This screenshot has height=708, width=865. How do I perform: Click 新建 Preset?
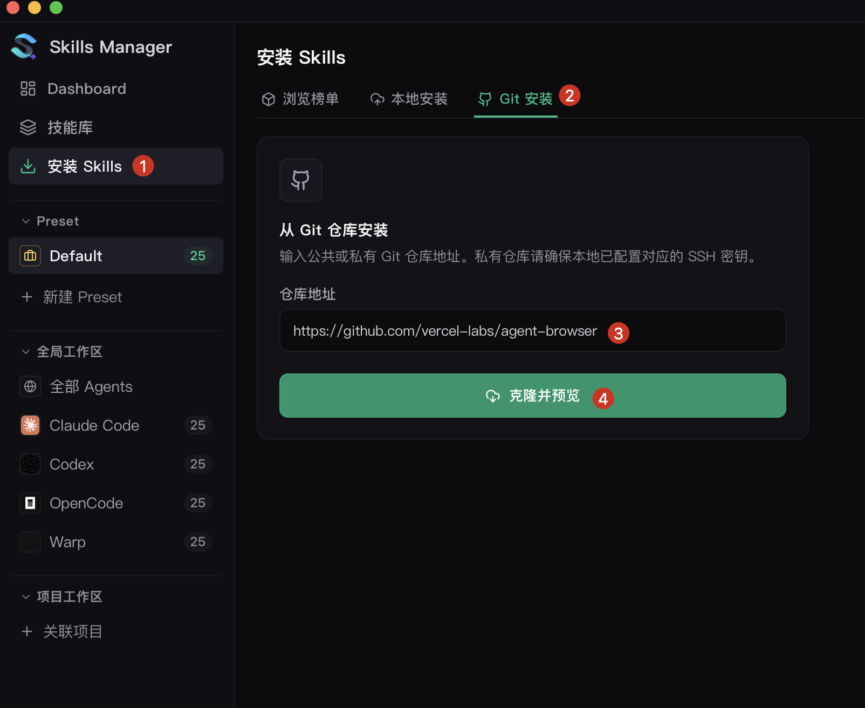(72, 297)
